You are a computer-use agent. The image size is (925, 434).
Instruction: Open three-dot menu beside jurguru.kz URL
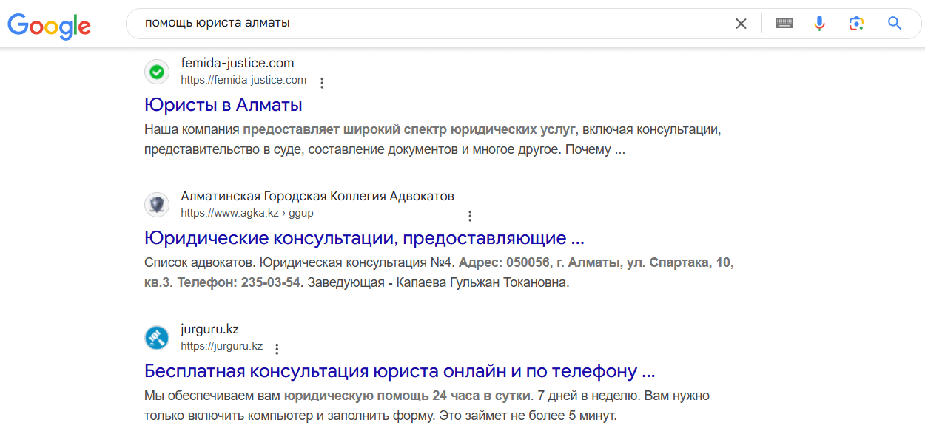(277, 349)
